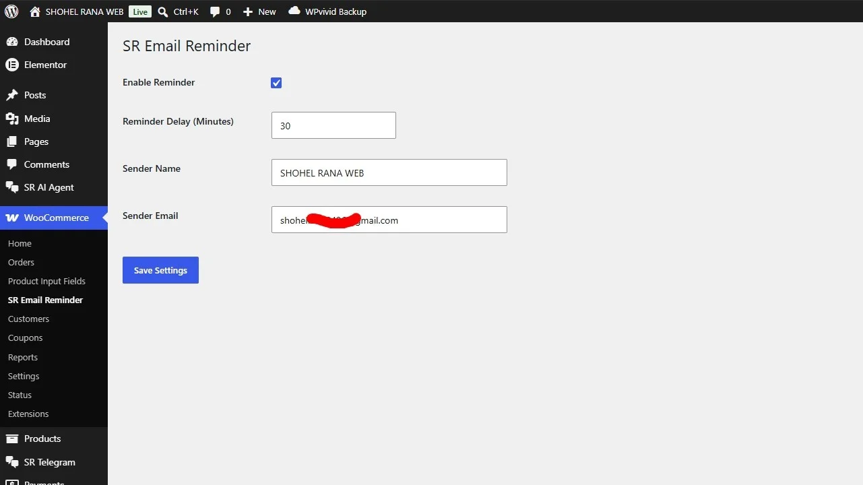Open the Customers submenu

pyautogui.click(x=28, y=319)
